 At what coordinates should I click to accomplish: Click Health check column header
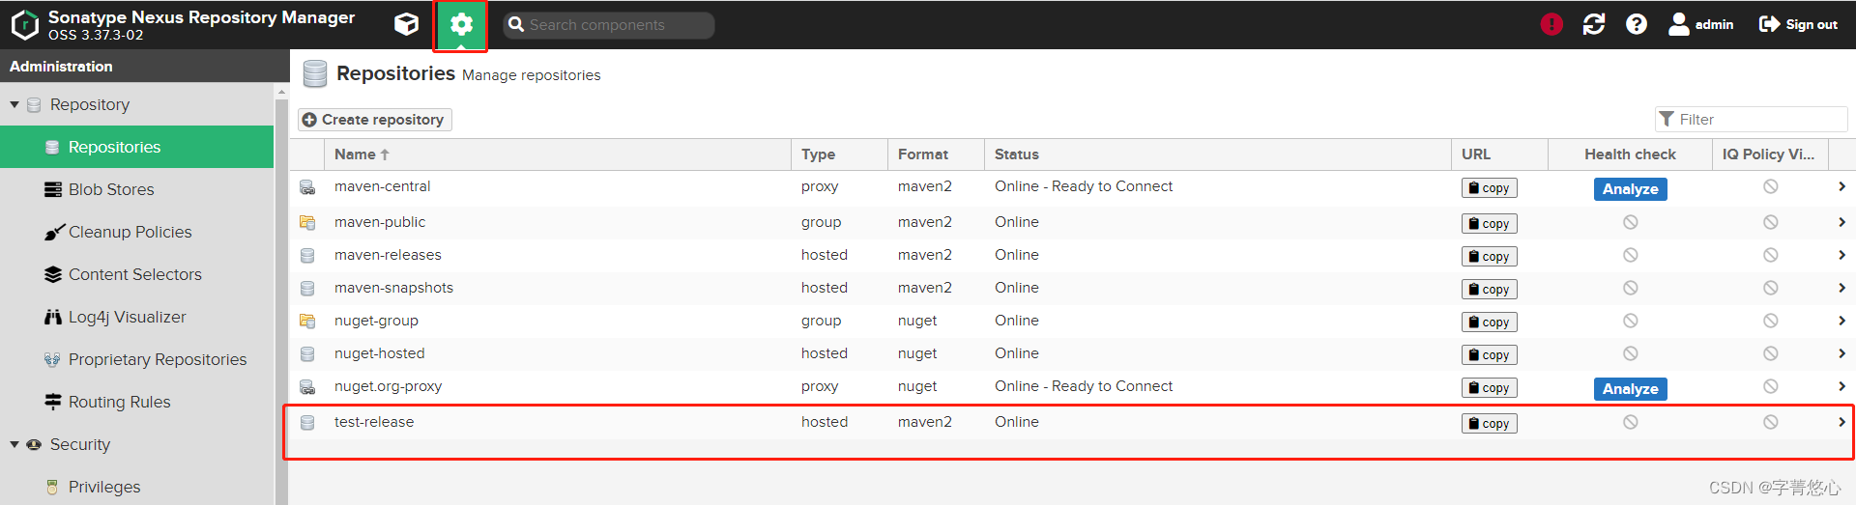point(1630,154)
